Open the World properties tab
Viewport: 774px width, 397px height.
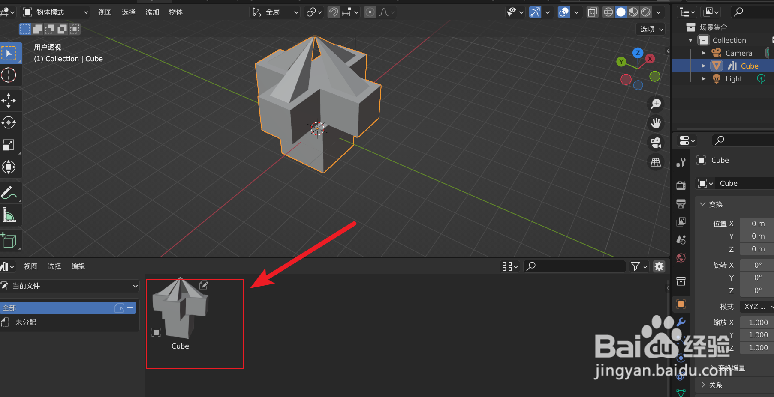click(x=681, y=258)
